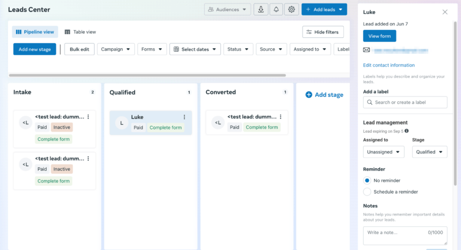Switch to Pipeline view tab
Screen dimensions: 461x250
pyautogui.click(x=35, y=32)
